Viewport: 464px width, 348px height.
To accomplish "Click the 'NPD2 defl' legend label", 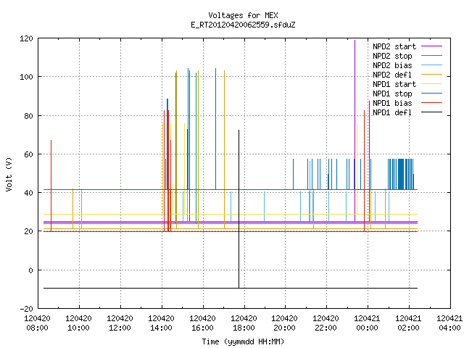I will [392, 75].
